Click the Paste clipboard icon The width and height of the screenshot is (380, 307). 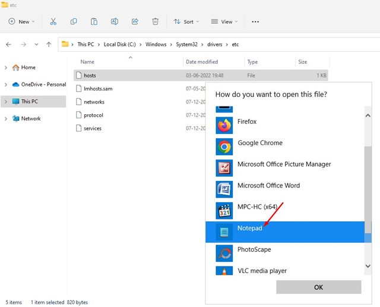coord(94,21)
